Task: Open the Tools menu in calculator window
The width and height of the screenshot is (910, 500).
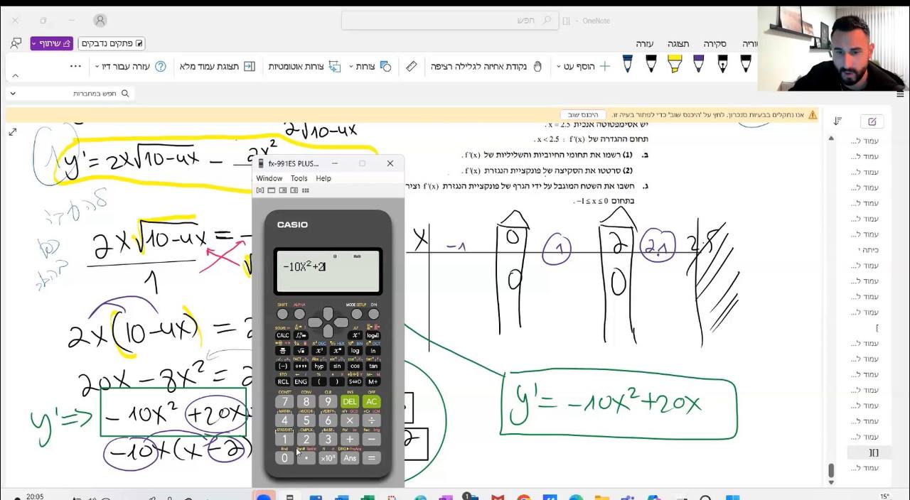Action: pos(299,178)
